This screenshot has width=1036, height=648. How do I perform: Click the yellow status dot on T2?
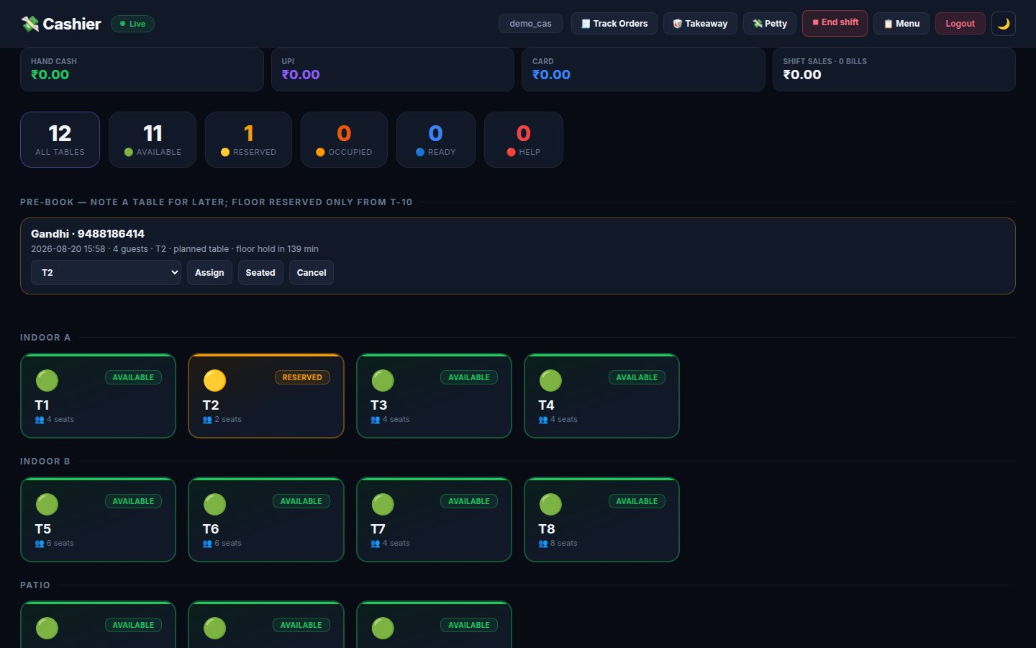pyautogui.click(x=214, y=380)
